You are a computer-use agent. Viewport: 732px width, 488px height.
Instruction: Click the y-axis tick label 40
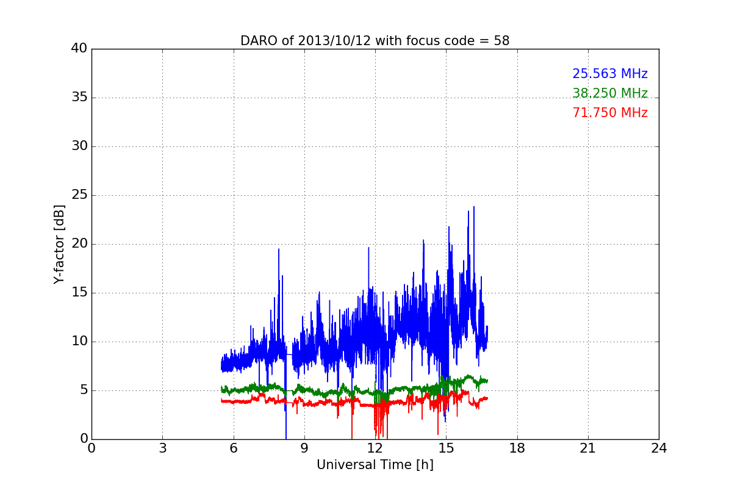pos(79,49)
